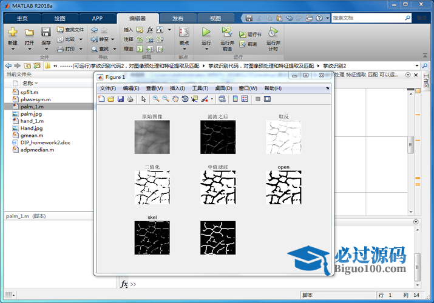The width and height of the screenshot is (434, 303).
Task: Activate the Rotate 3D tool
Action: pyautogui.click(x=185, y=99)
